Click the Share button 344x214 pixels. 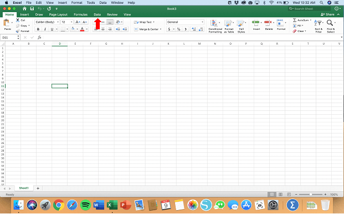tap(327, 14)
